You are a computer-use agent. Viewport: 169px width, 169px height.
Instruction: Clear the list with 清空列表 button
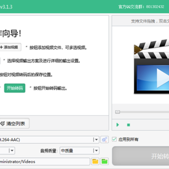click(x=15, y=123)
